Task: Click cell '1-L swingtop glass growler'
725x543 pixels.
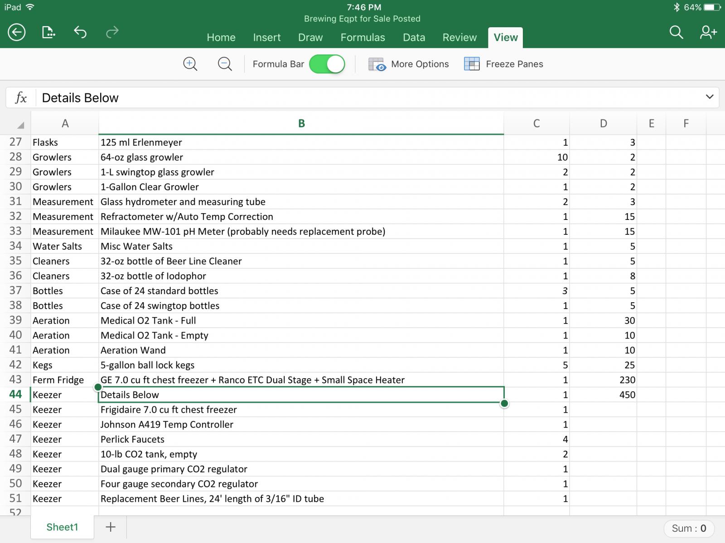Action: tap(301, 172)
